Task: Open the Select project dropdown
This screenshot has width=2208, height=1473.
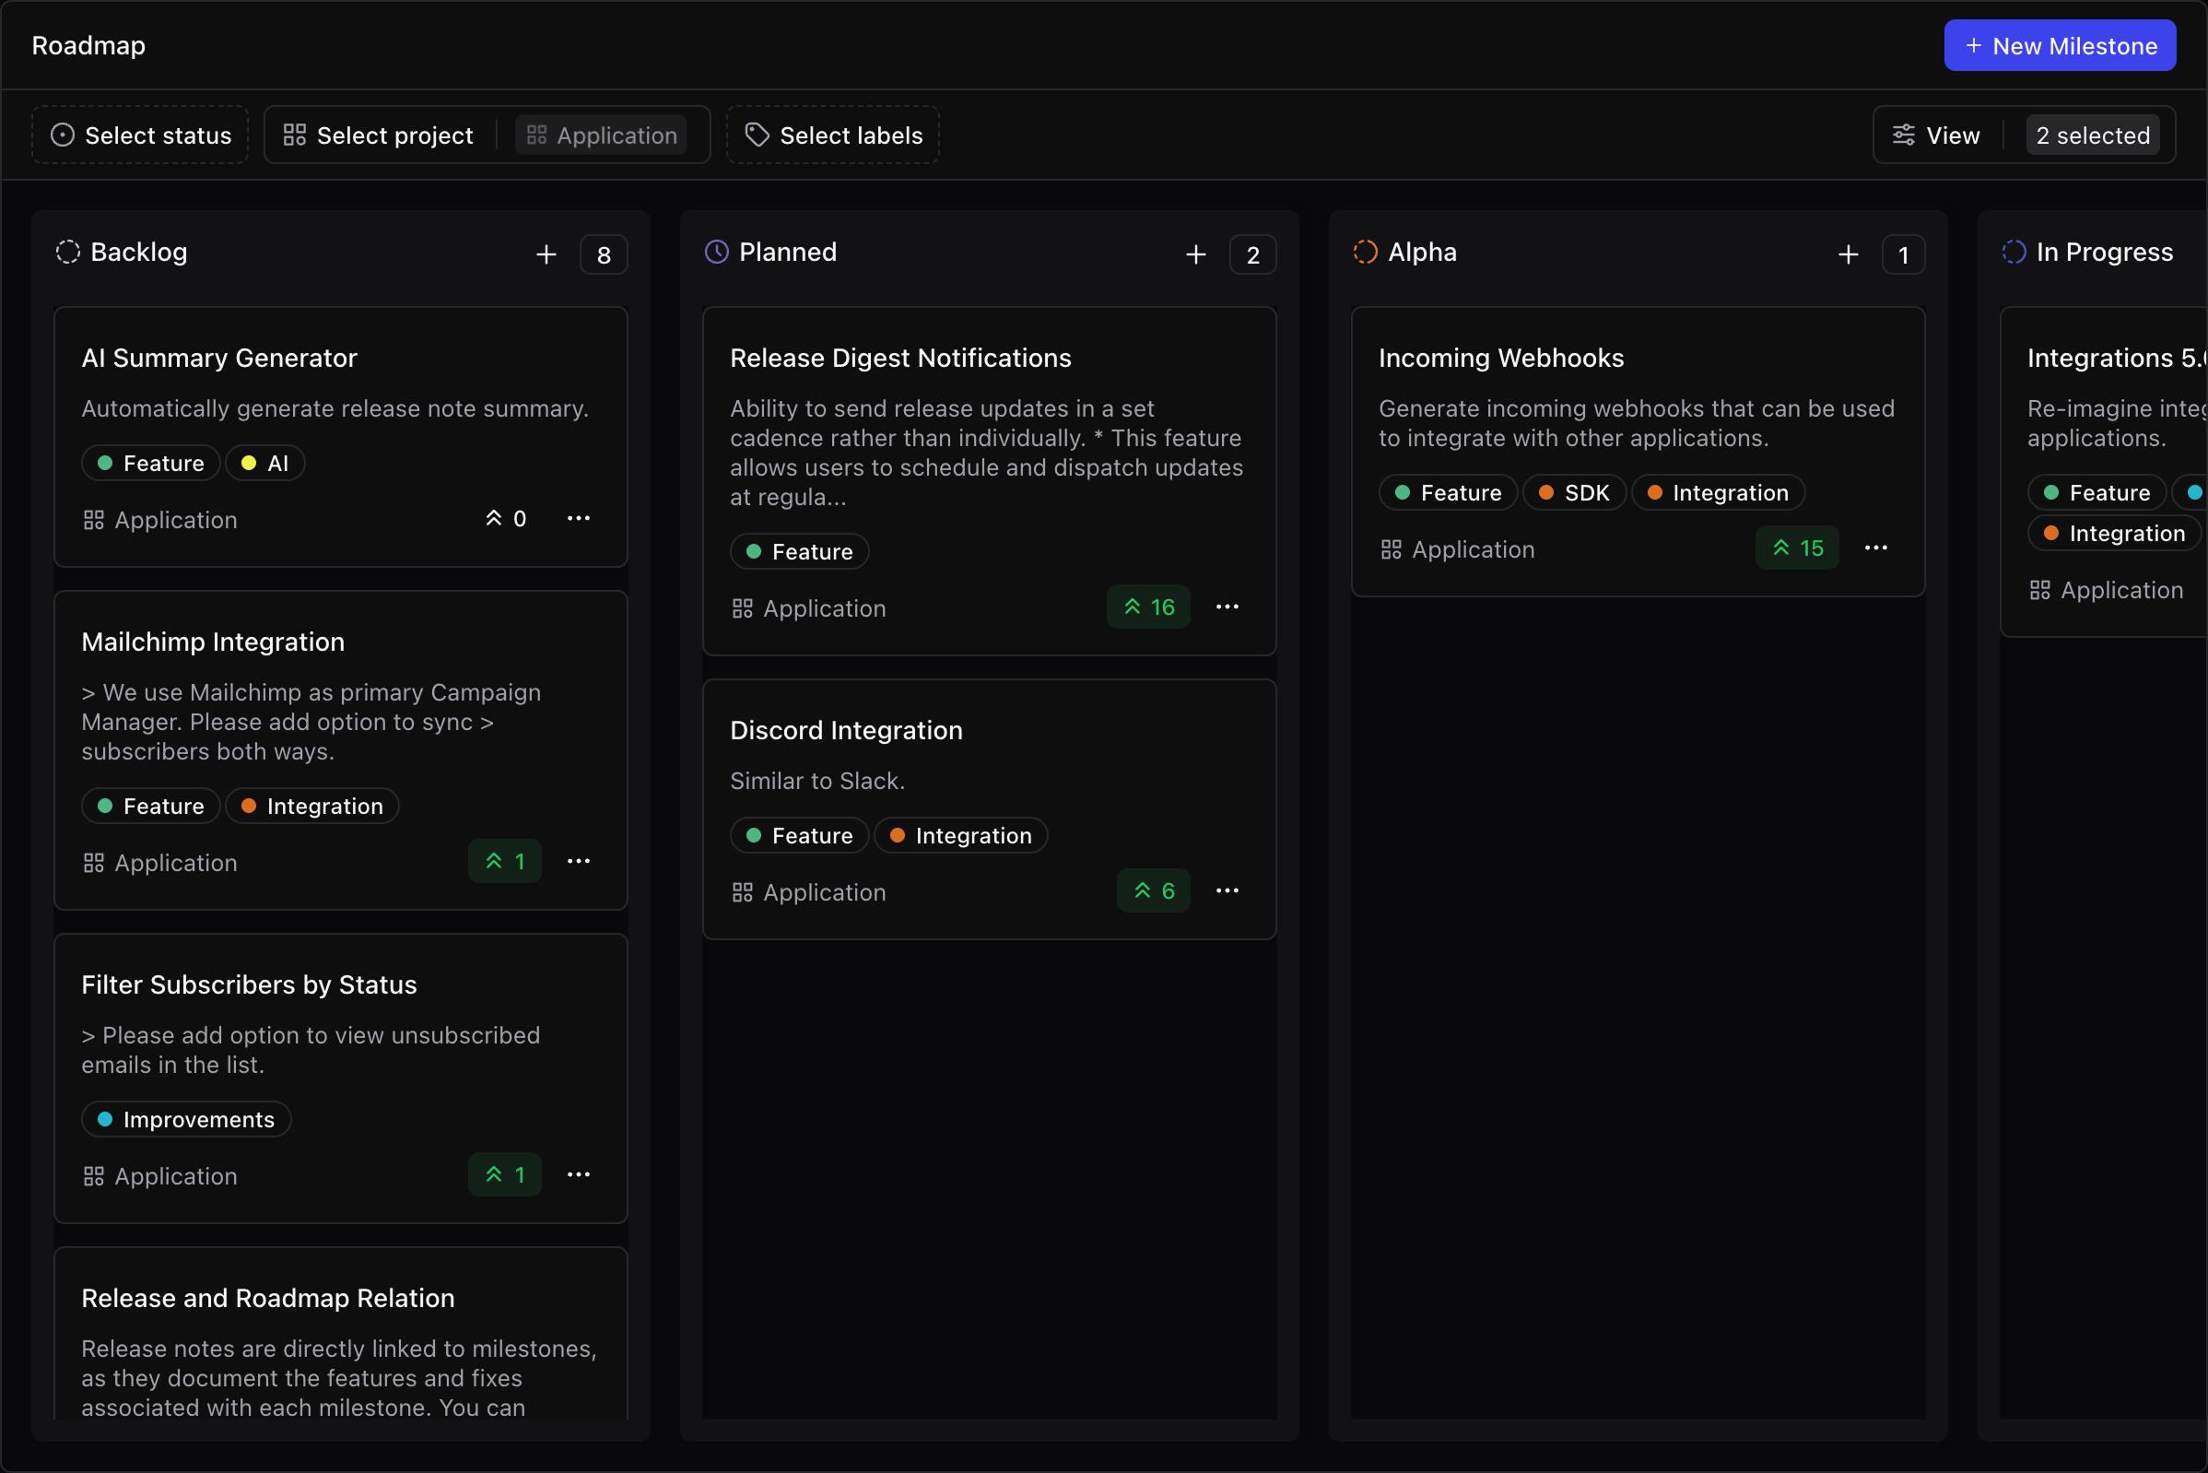Action: click(x=378, y=135)
